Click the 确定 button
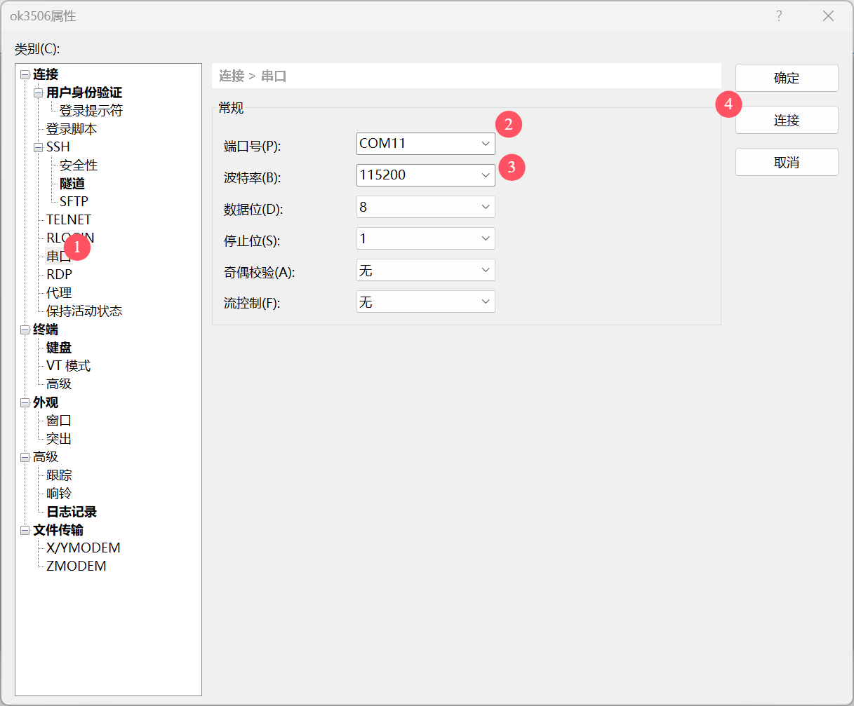This screenshot has height=706, width=854. [787, 78]
